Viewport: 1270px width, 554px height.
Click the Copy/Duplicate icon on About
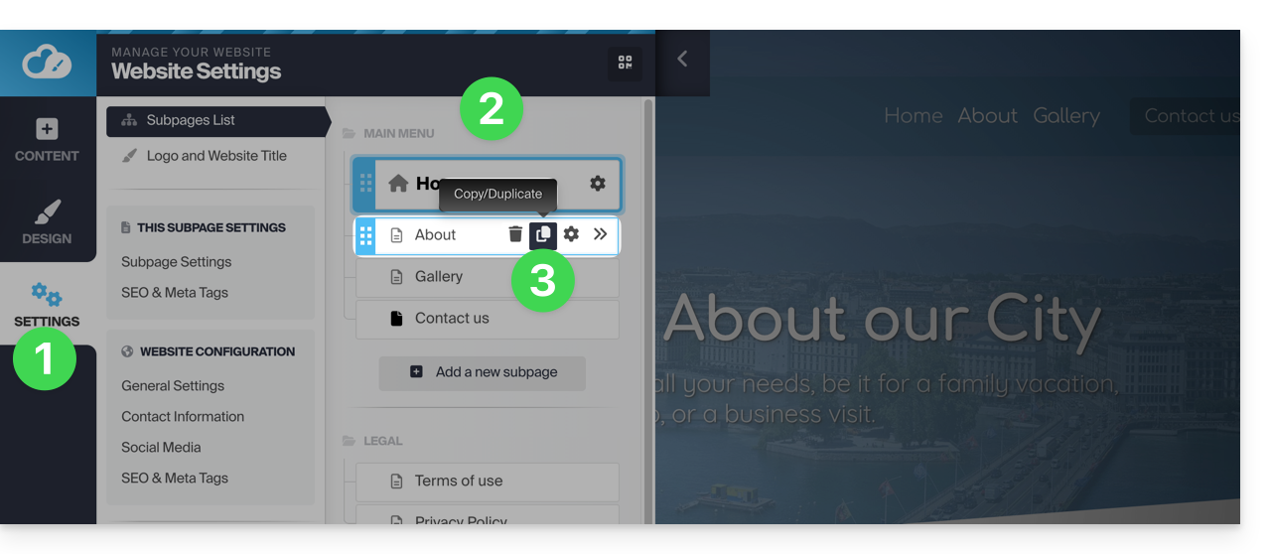click(x=543, y=234)
